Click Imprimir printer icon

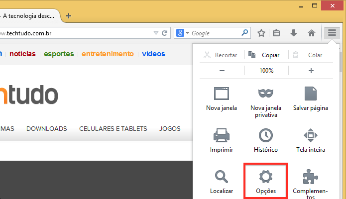tap(222, 135)
